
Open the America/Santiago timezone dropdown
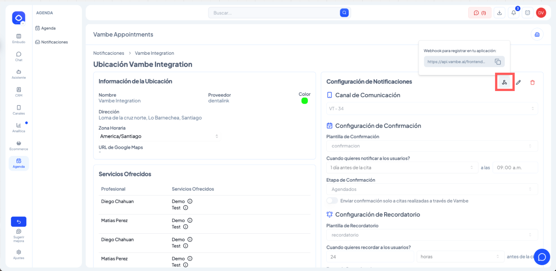[159, 136]
